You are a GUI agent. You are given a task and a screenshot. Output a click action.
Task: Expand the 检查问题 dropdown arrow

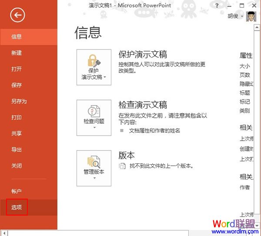click(x=94, y=128)
